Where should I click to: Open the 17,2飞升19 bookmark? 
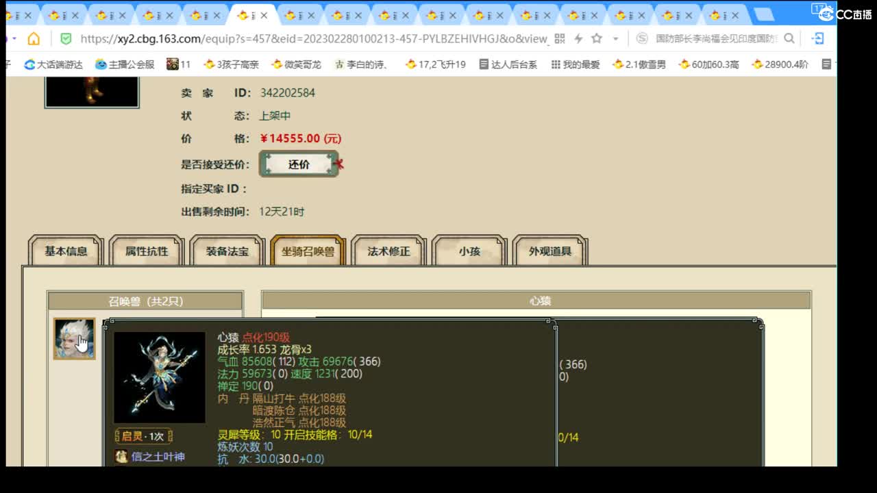[x=436, y=64]
